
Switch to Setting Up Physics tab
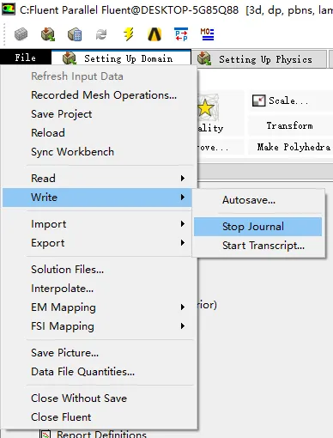tap(259, 59)
